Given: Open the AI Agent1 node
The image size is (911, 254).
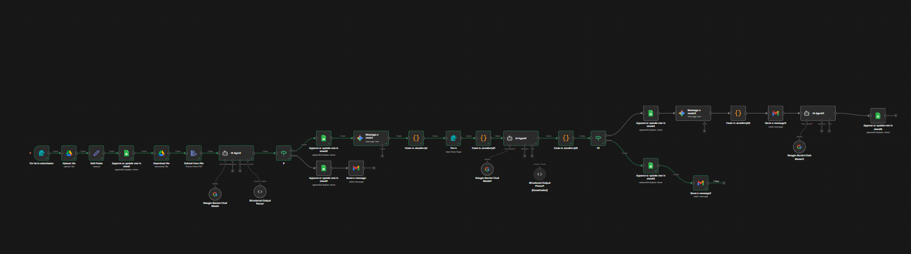Looking at the screenshot, I should click(x=521, y=138).
